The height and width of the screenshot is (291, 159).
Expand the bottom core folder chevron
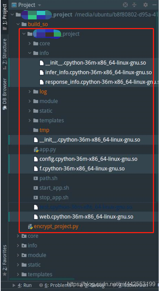18,236
